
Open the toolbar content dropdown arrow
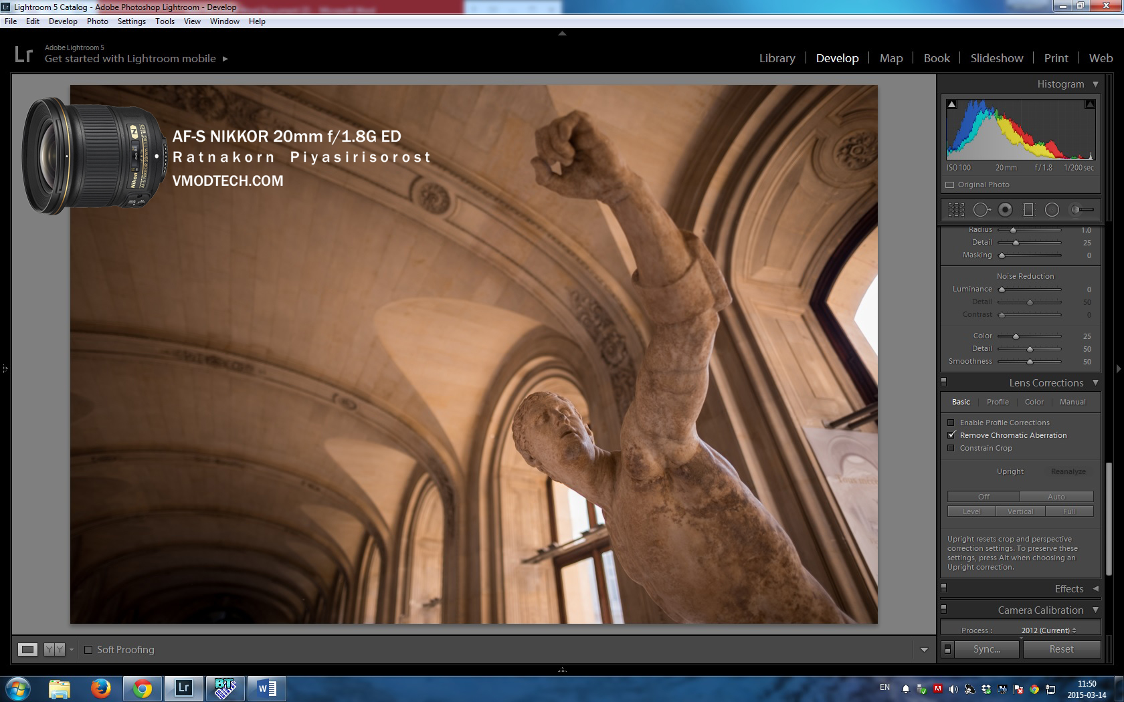924,650
